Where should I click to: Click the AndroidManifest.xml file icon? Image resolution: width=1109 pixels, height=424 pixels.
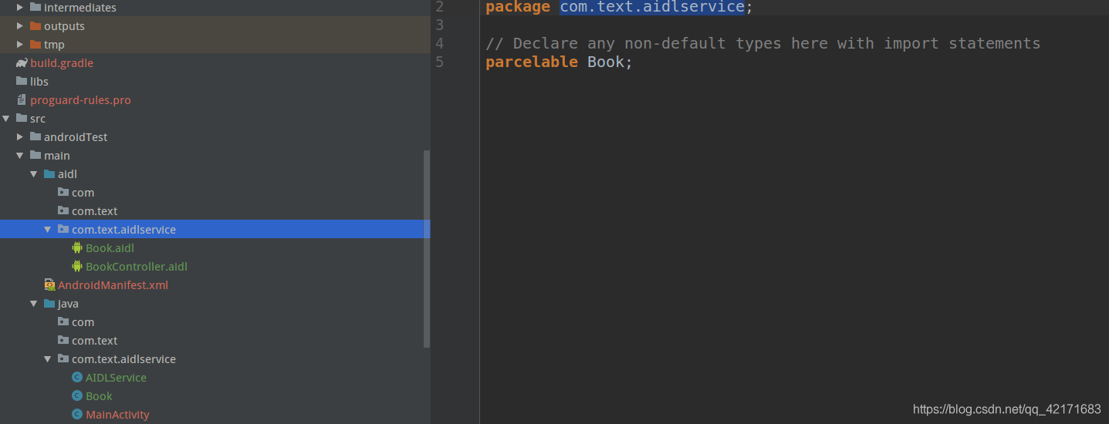tap(49, 284)
